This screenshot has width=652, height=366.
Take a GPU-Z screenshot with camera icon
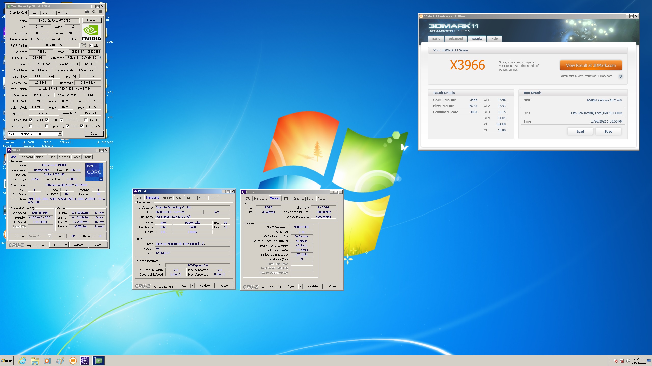coord(87,12)
